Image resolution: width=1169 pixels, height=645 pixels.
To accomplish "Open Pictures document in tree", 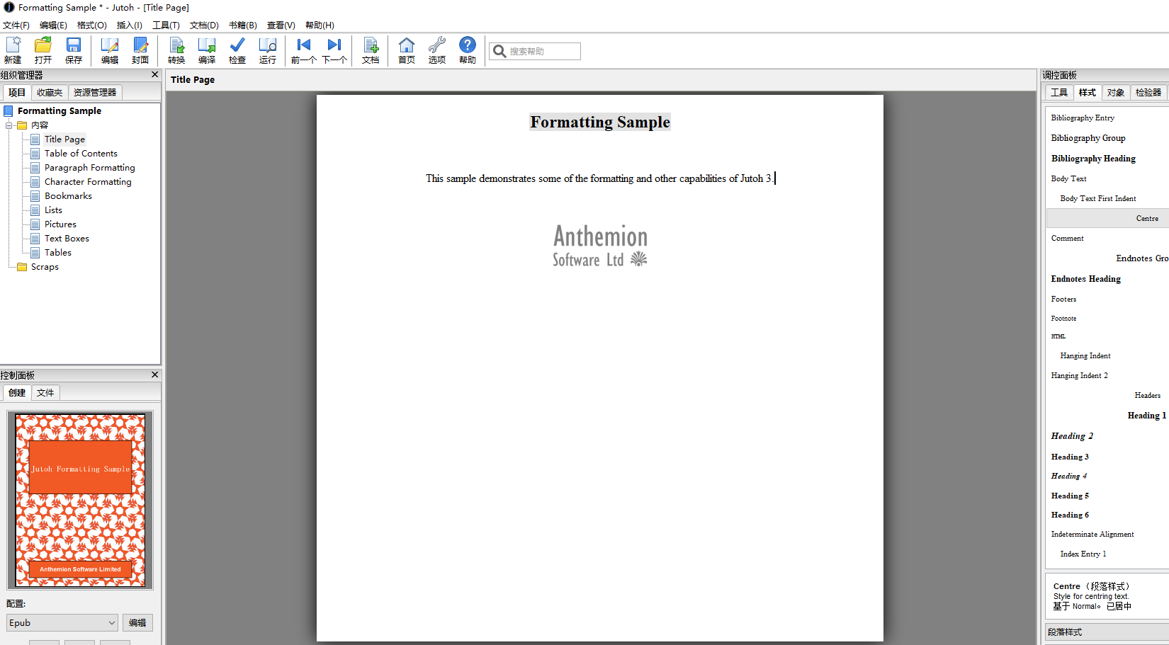I will (x=60, y=224).
